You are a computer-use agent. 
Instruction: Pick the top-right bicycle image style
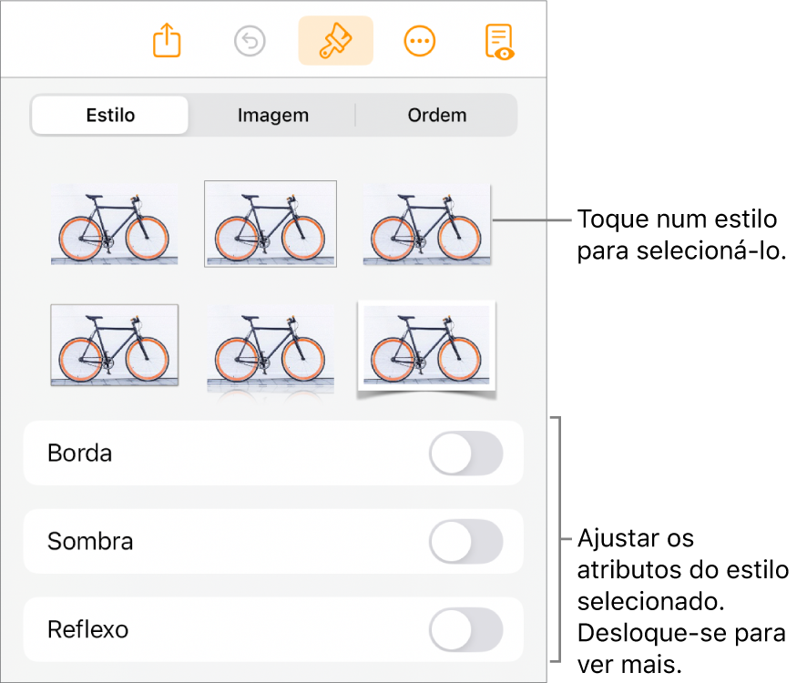pos(426,225)
